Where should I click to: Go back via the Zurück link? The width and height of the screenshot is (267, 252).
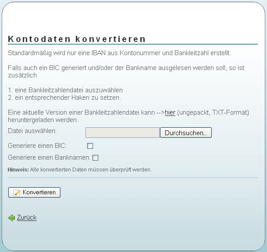coord(27,217)
